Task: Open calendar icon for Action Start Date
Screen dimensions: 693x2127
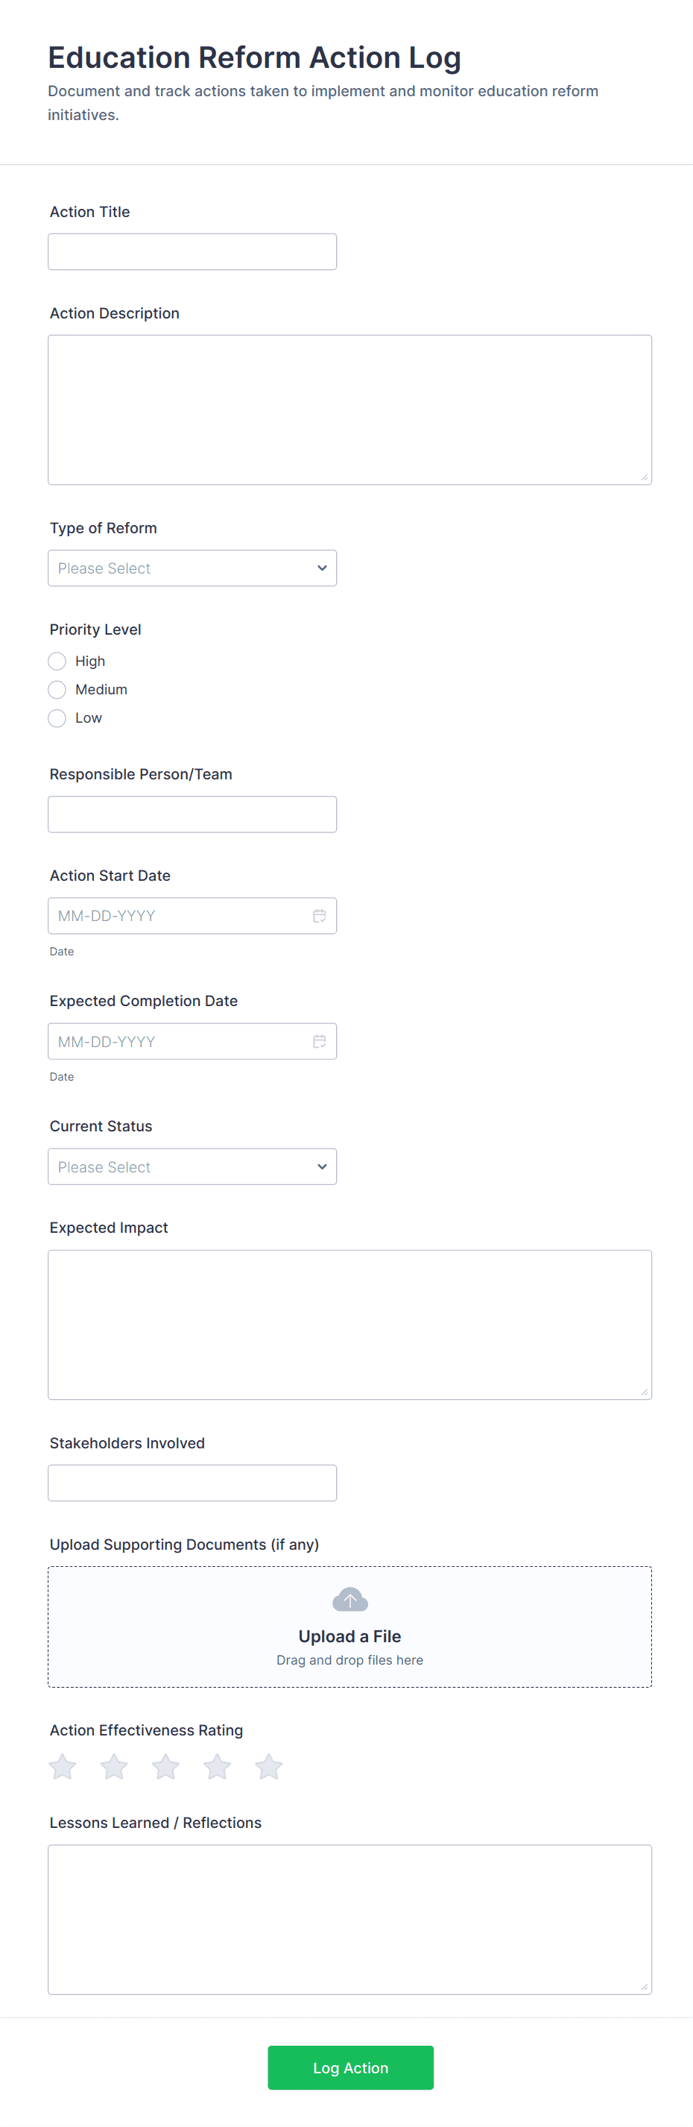Action: pyautogui.click(x=319, y=916)
